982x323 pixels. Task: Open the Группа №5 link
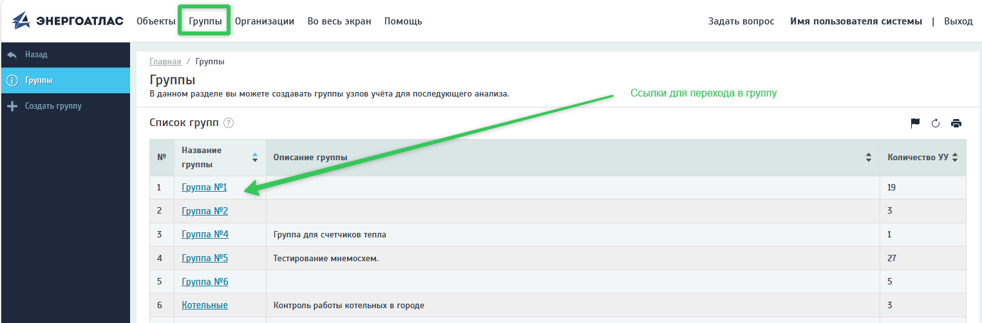(205, 258)
